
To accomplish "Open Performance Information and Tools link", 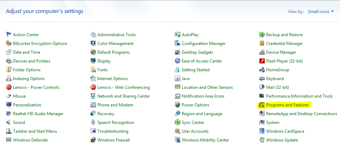I will (x=299, y=96).
